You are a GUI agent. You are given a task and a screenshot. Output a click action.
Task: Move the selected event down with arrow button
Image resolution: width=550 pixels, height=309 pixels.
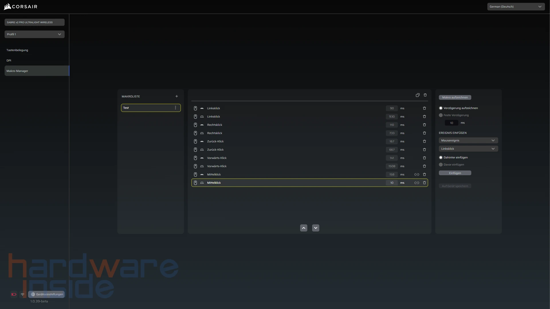316,228
